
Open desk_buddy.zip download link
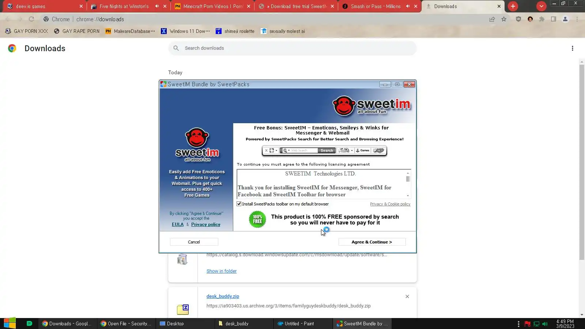click(x=223, y=296)
